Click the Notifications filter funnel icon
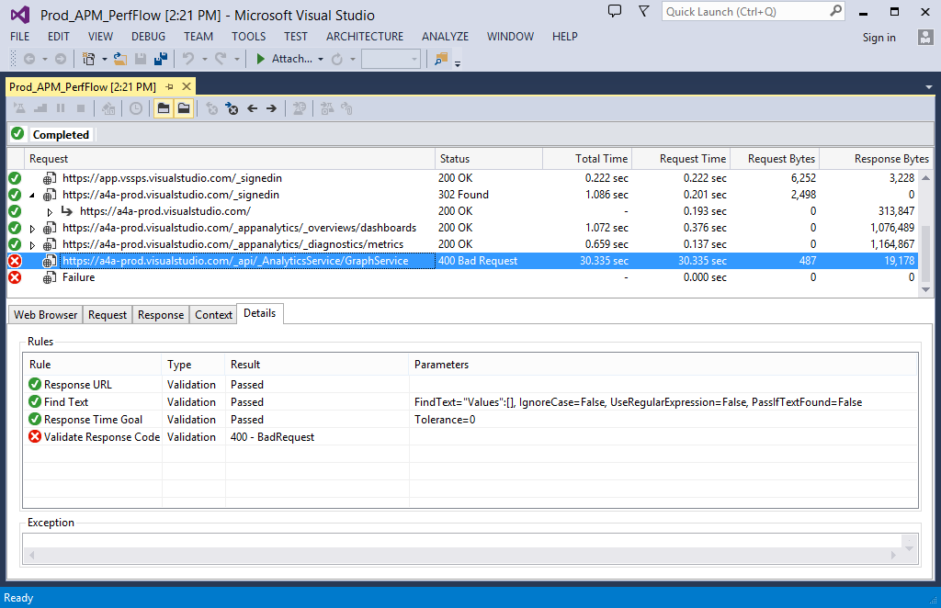The image size is (941, 608). point(643,11)
